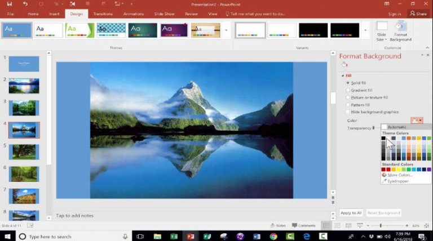The height and width of the screenshot is (241, 433).
Task: Switch to the Home tab
Action: (x=33, y=14)
